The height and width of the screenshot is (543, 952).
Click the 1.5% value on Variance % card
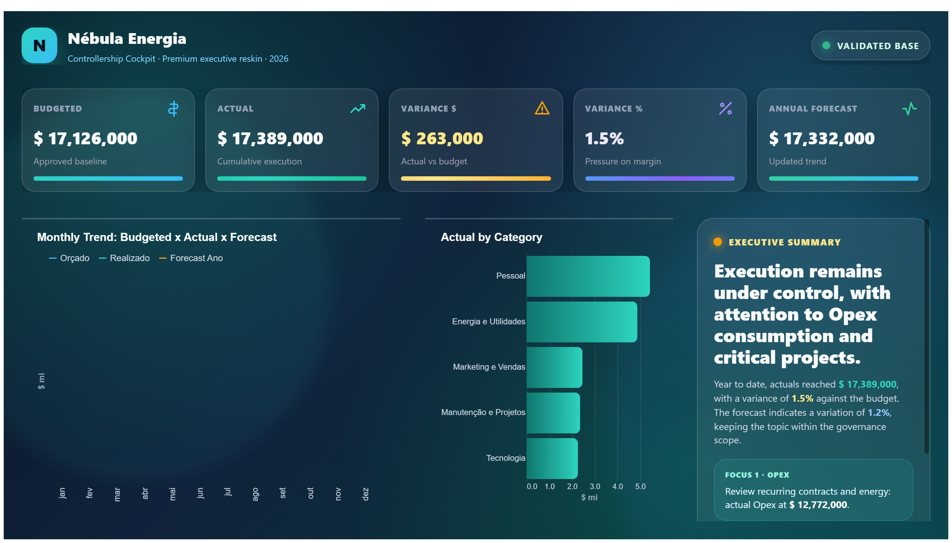[x=604, y=138]
